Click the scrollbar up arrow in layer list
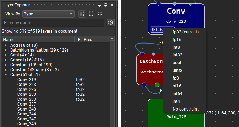 [112, 39]
